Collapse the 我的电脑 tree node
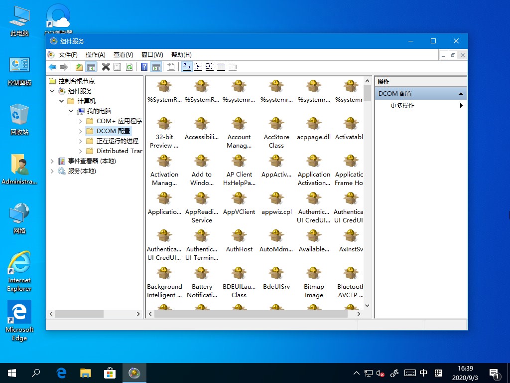Image resolution: width=510 pixels, height=383 pixels. point(70,111)
